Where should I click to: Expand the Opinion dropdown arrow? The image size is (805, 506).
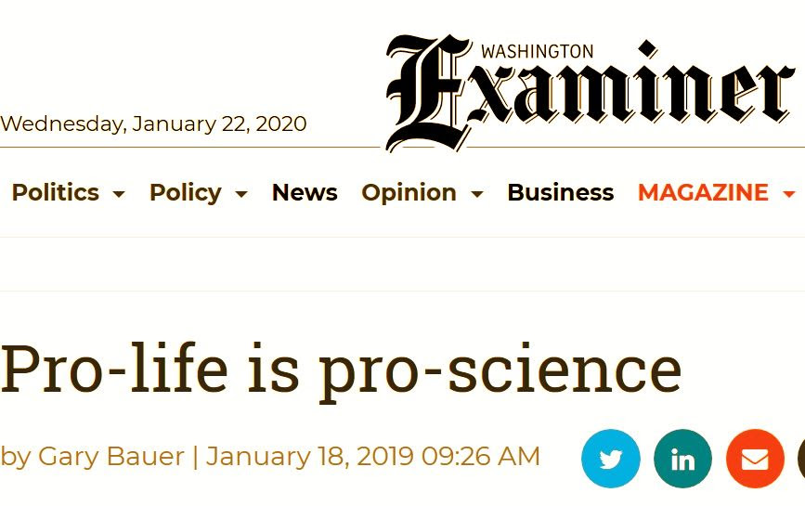pos(477,194)
